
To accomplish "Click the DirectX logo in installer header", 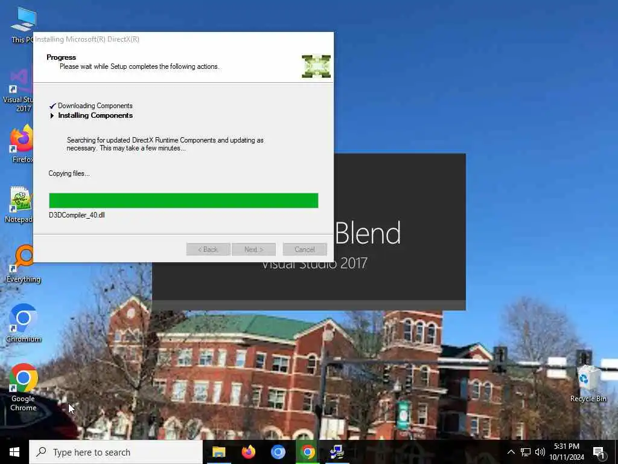I will 316,66.
